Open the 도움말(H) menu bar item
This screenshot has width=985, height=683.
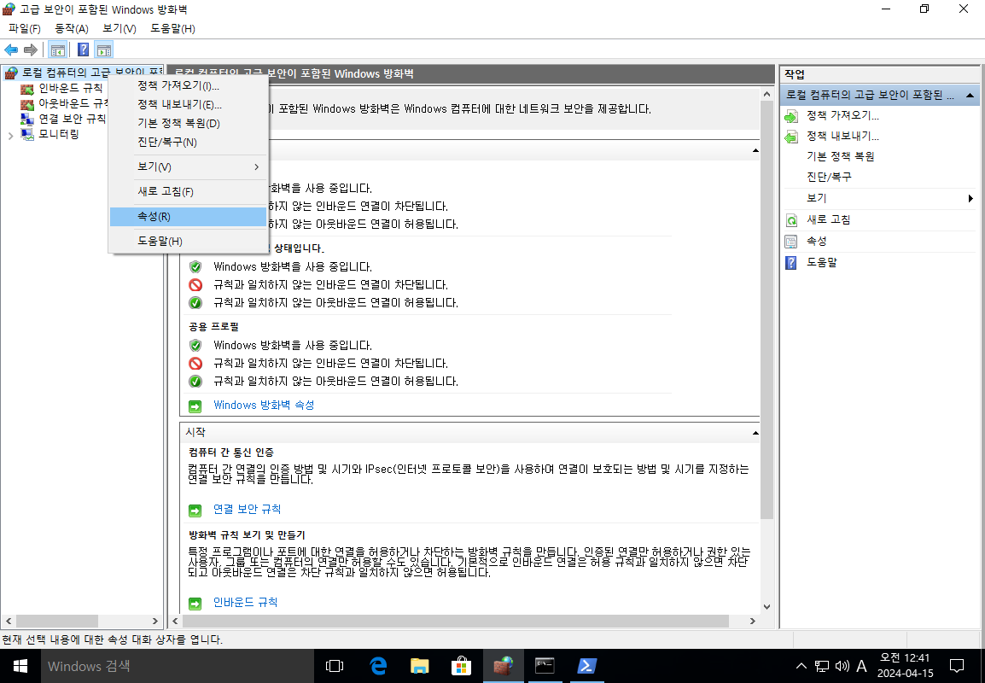pyautogui.click(x=172, y=28)
